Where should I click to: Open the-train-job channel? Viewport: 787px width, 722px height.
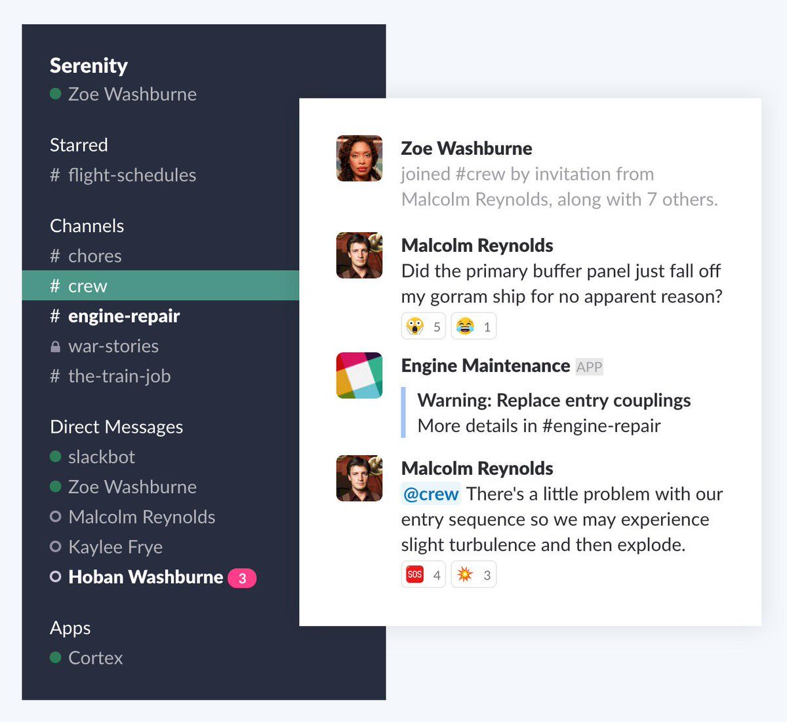[119, 376]
